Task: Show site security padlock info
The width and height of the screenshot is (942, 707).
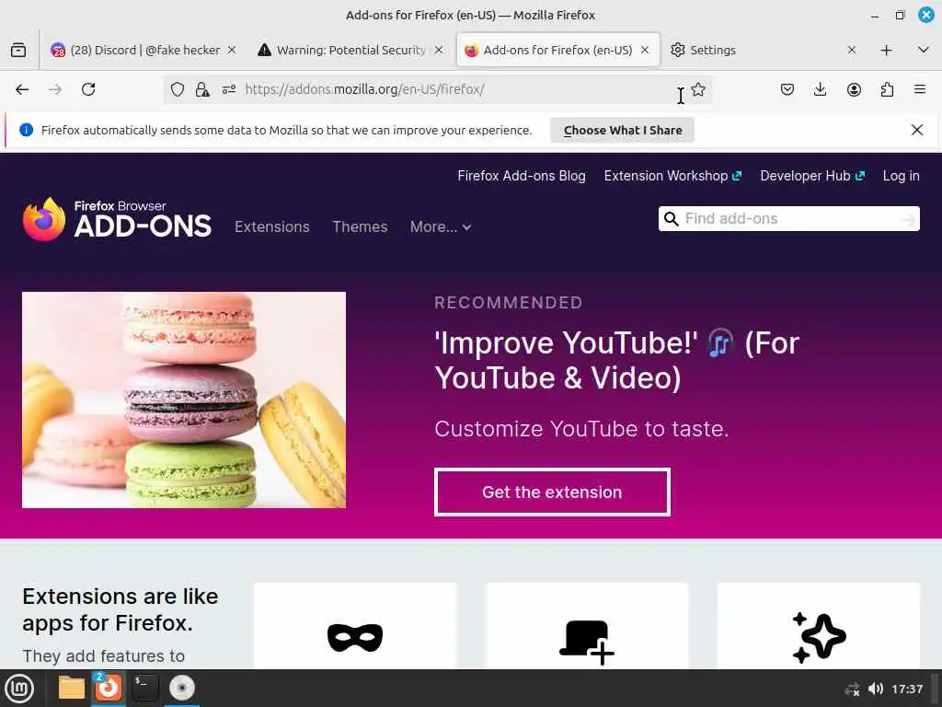Action: click(x=202, y=89)
